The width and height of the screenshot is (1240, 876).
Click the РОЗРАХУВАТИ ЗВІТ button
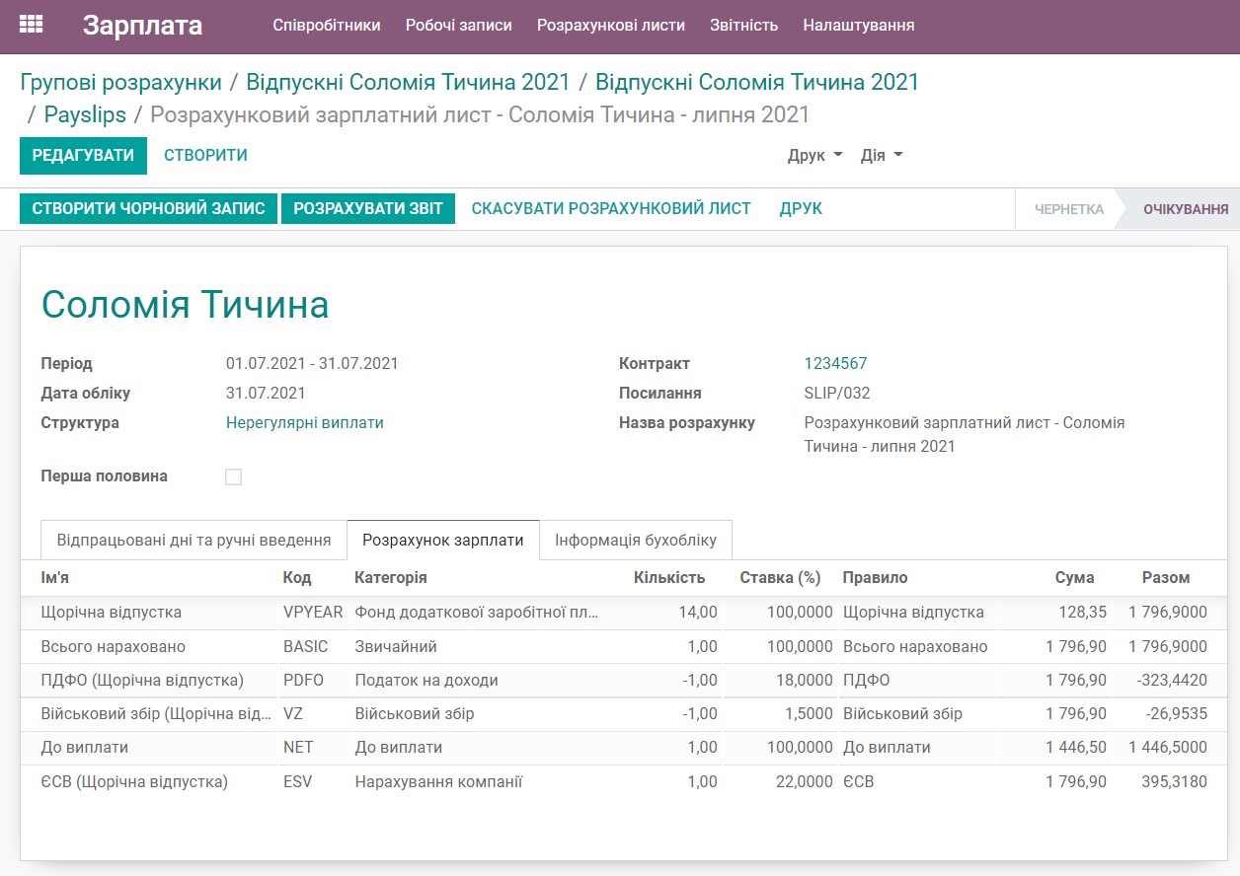367,208
